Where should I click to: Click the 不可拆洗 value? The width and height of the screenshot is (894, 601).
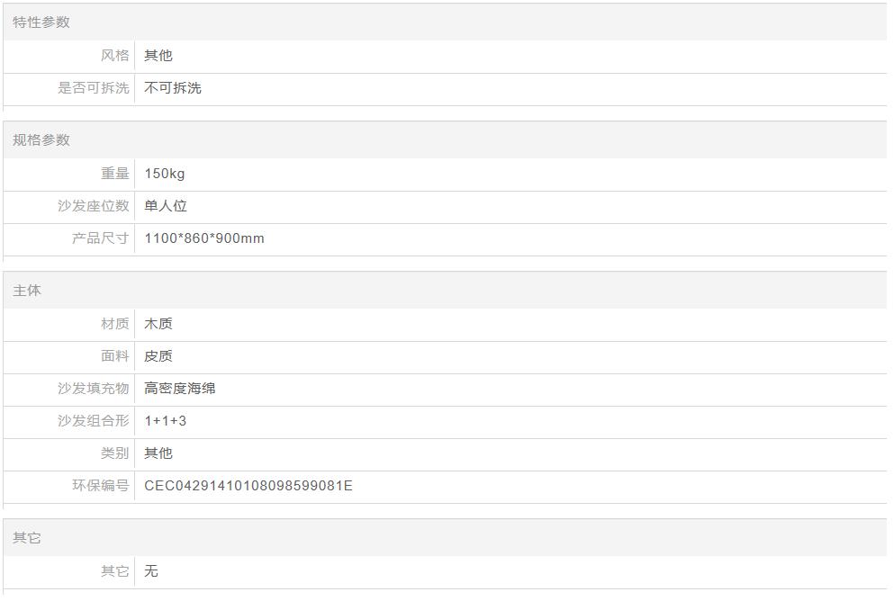pos(173,88)
